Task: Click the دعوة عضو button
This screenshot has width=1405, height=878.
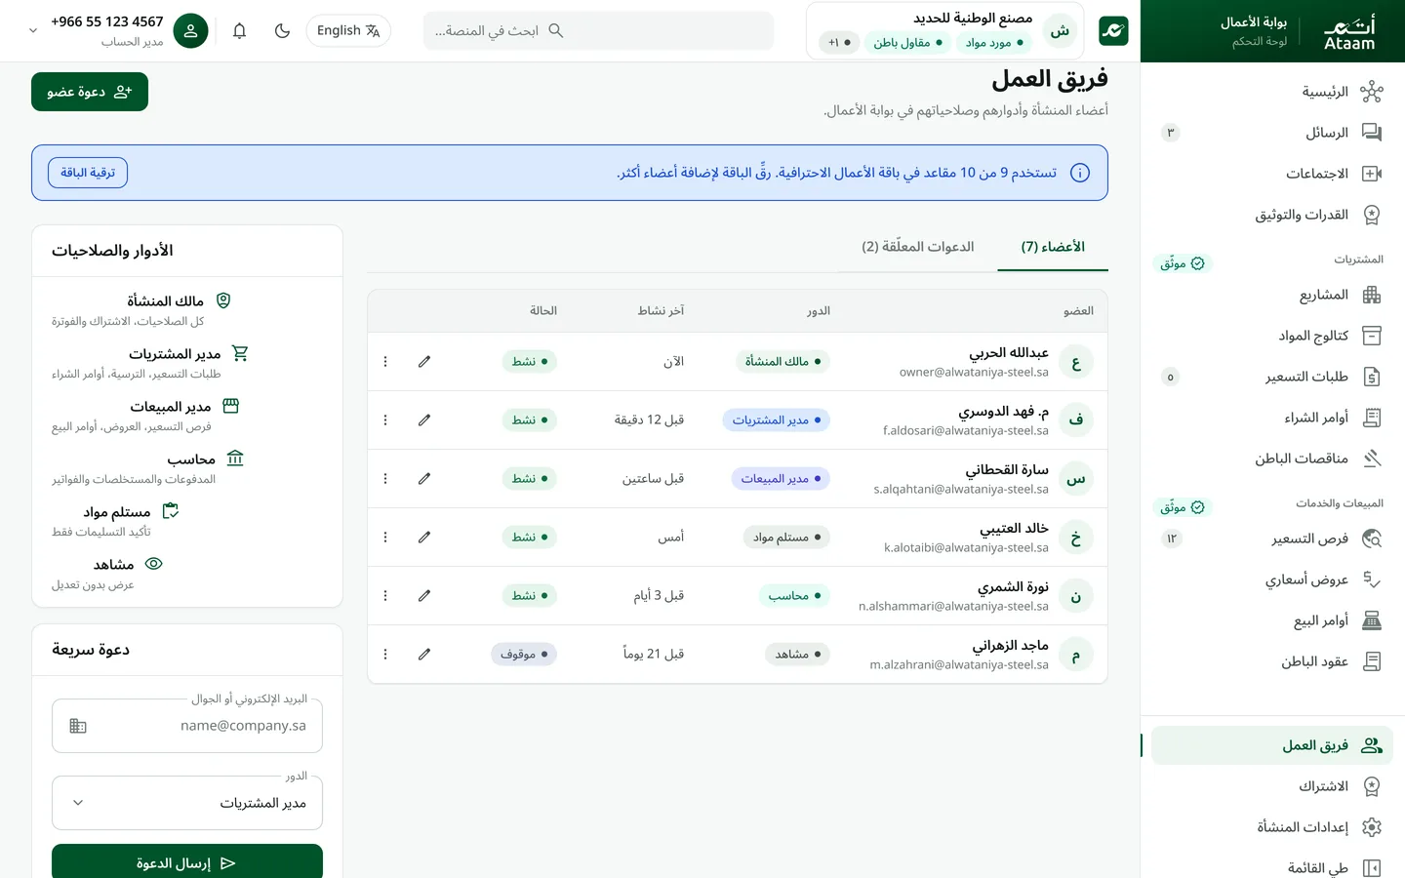Action: pos(90,92)
